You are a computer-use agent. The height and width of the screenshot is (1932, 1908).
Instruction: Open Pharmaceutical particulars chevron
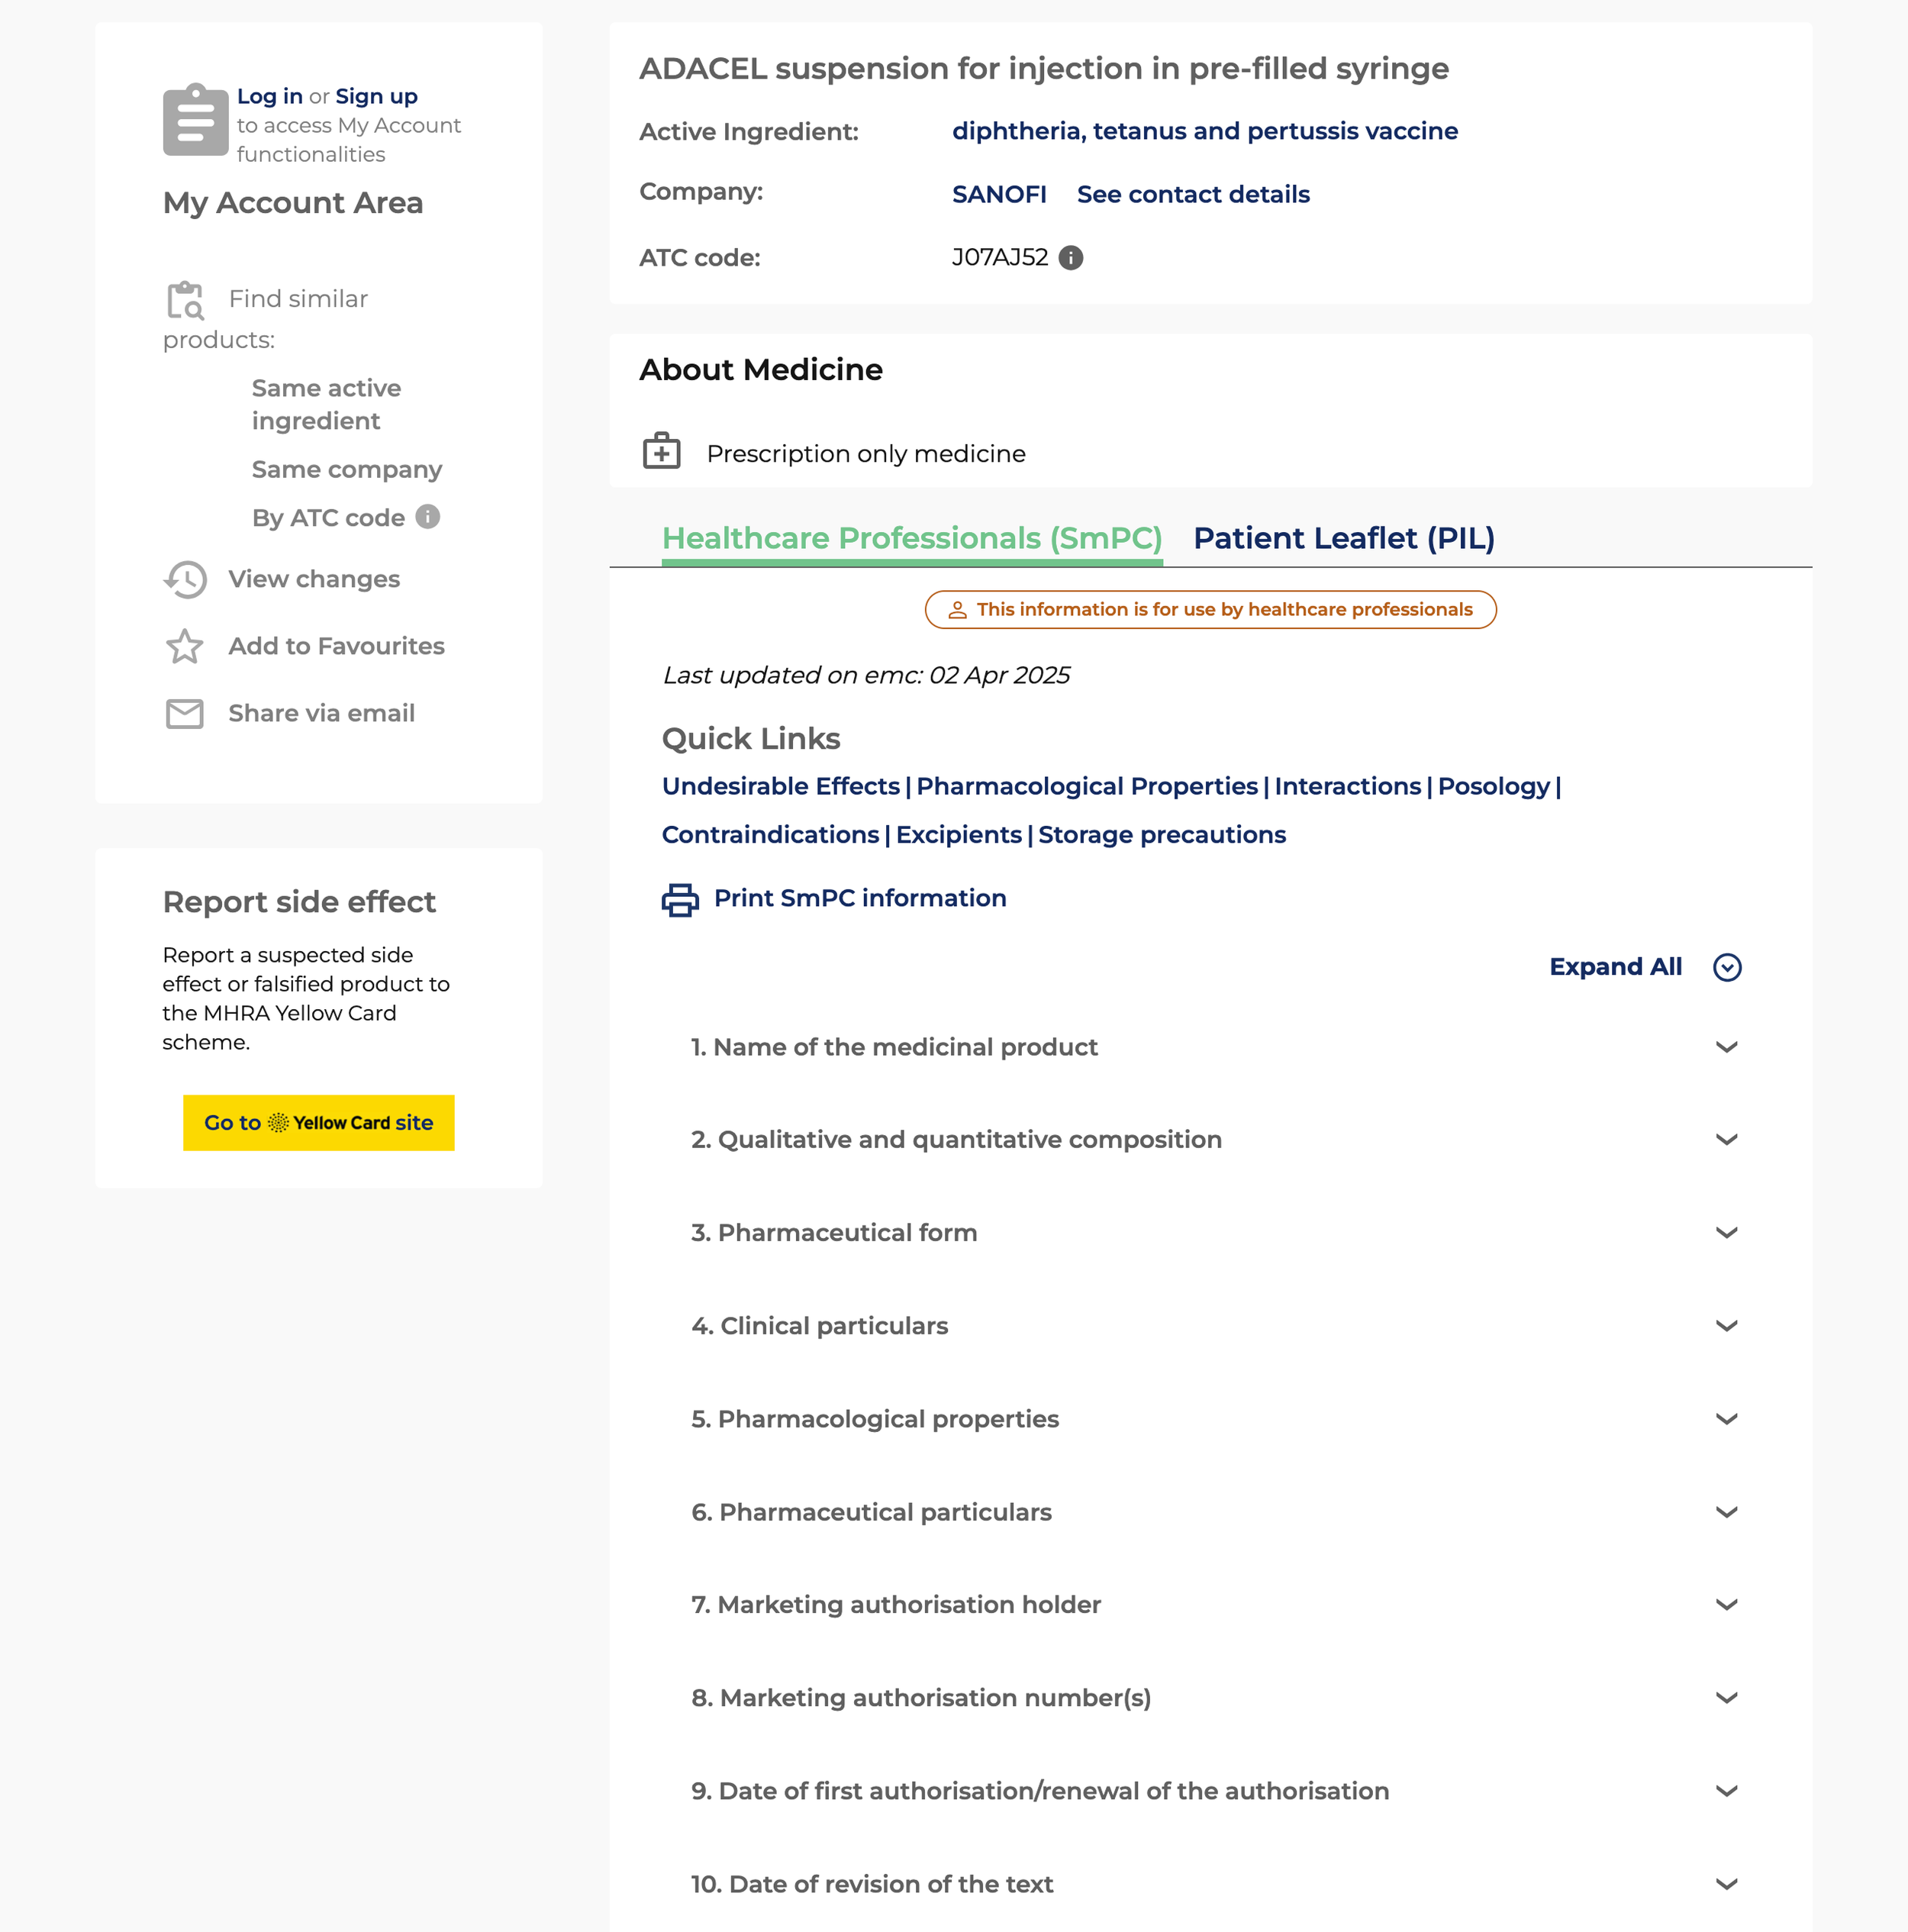click(1726, 1512)
